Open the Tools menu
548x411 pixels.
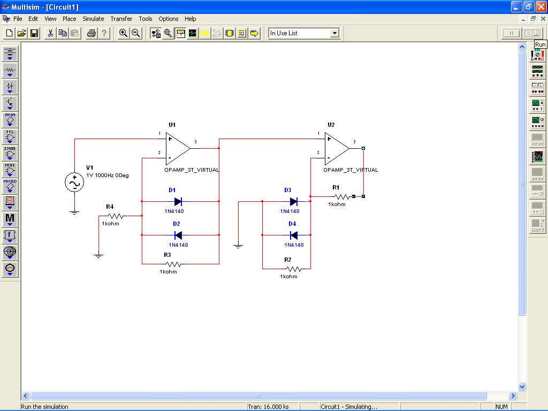(146, 19)
